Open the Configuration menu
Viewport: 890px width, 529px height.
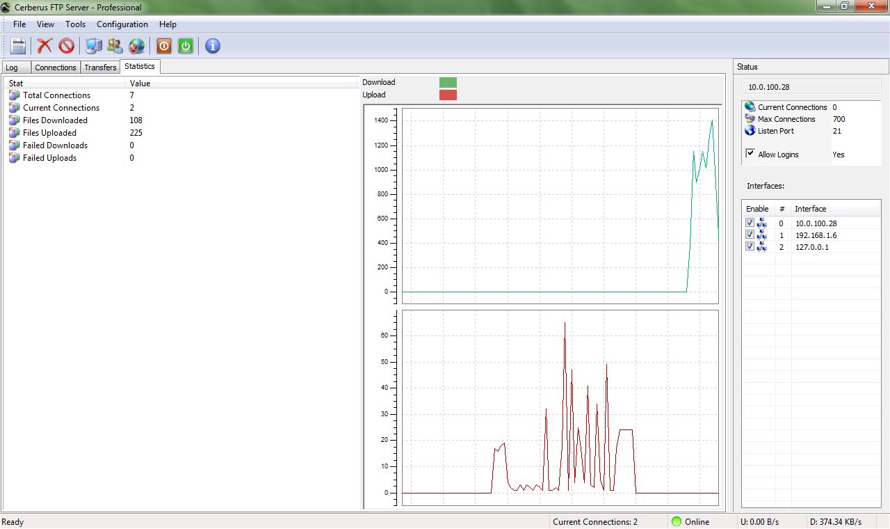122,24
